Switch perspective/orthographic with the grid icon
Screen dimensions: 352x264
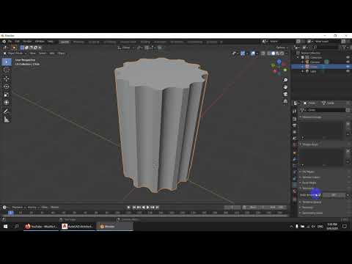(x=285, y=101)
